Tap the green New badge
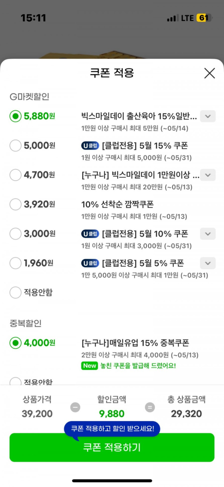Image resolution: width=224 pixels, height=487 pixels. click(89, 366)
